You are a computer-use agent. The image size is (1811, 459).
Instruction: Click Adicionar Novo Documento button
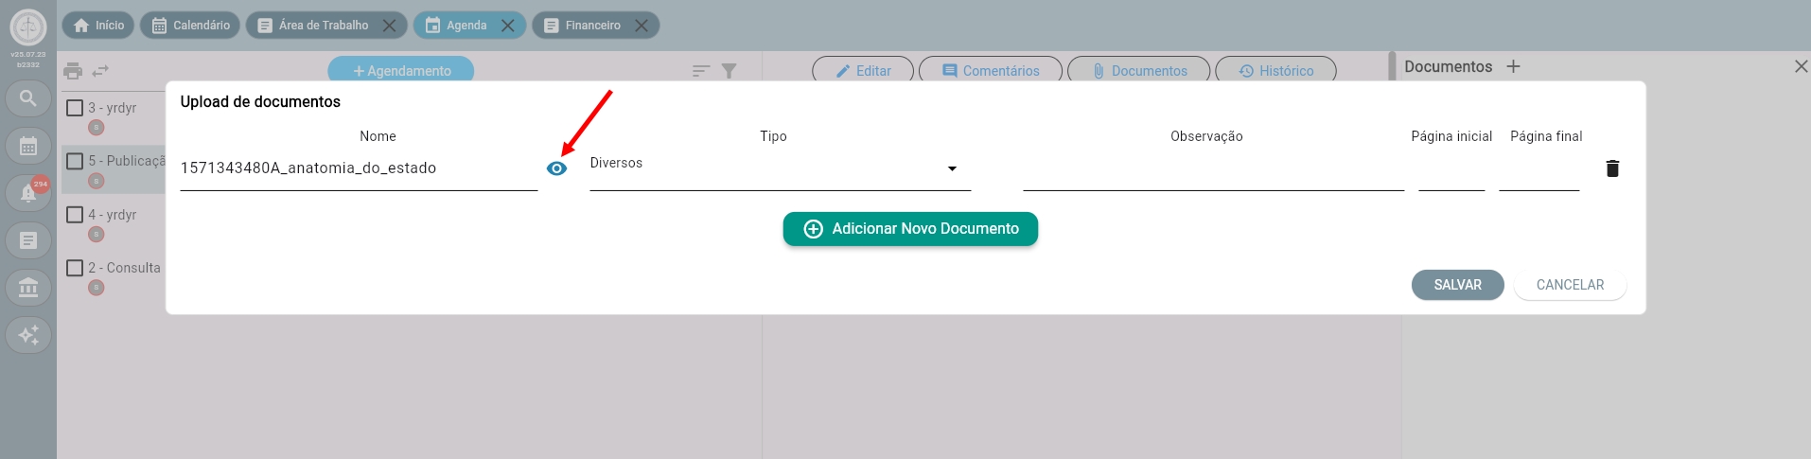[910, 229]
